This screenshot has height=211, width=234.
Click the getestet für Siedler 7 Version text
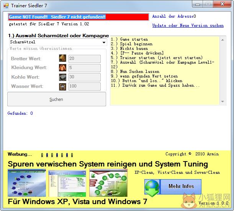coord(49,24)
